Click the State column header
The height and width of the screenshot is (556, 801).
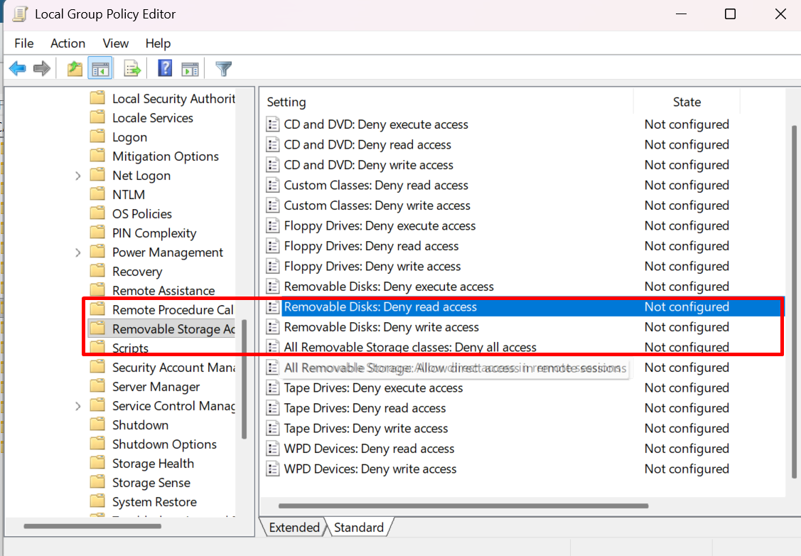[x=687, y=102]
